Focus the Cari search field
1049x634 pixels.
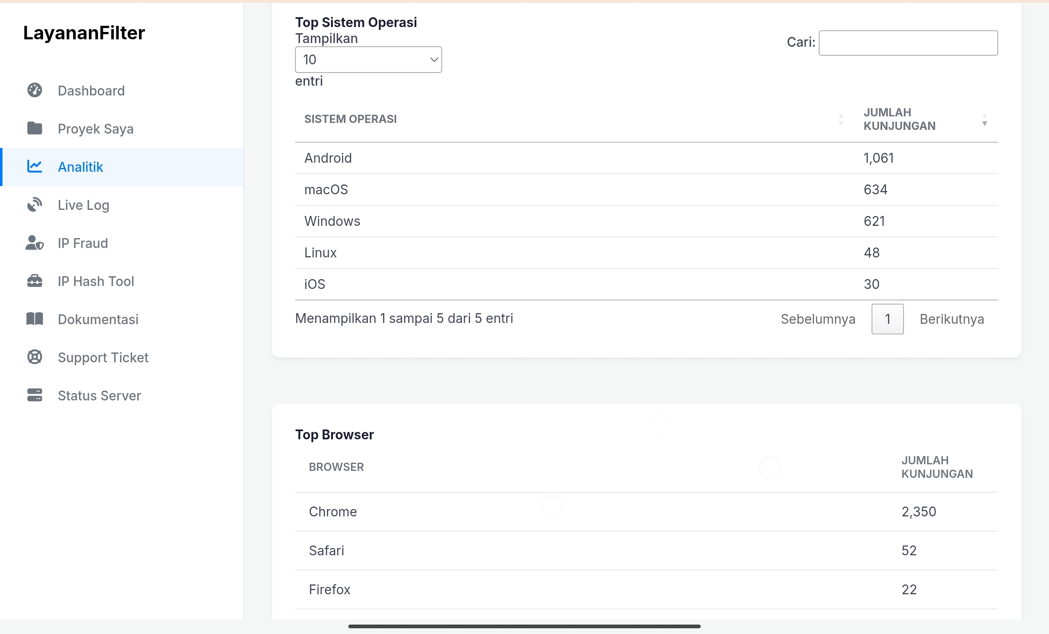908,43
